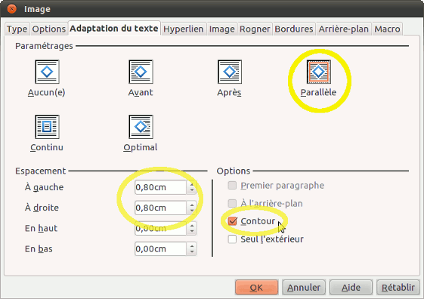Open help with the Aide button
This screenshot has width=424, height=299.
[351, 288]
